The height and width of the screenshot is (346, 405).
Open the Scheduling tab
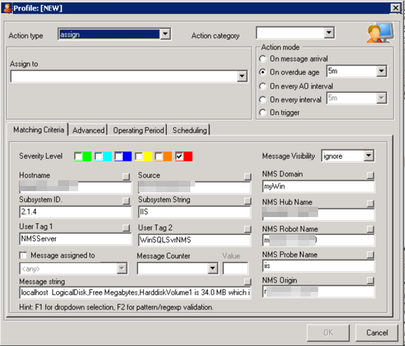click(x=189, y=131)
